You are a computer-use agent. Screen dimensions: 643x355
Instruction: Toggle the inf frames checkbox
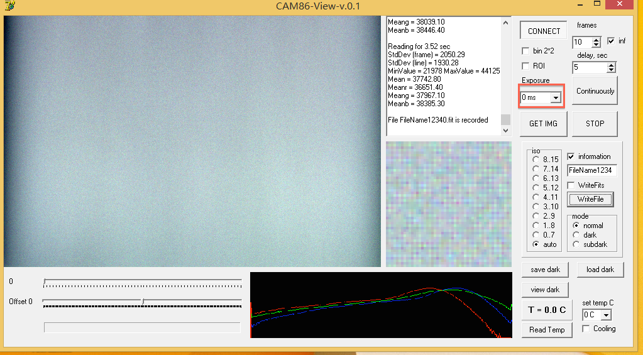[x=611, y=41]
